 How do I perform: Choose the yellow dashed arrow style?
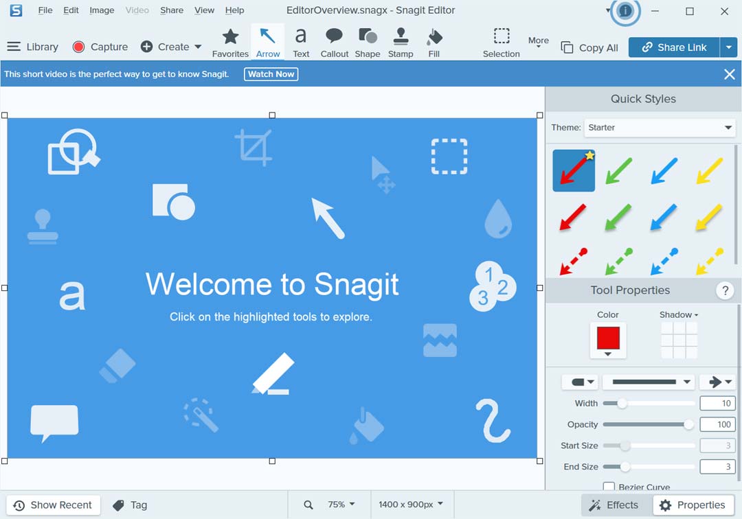(x=709, y=262)
